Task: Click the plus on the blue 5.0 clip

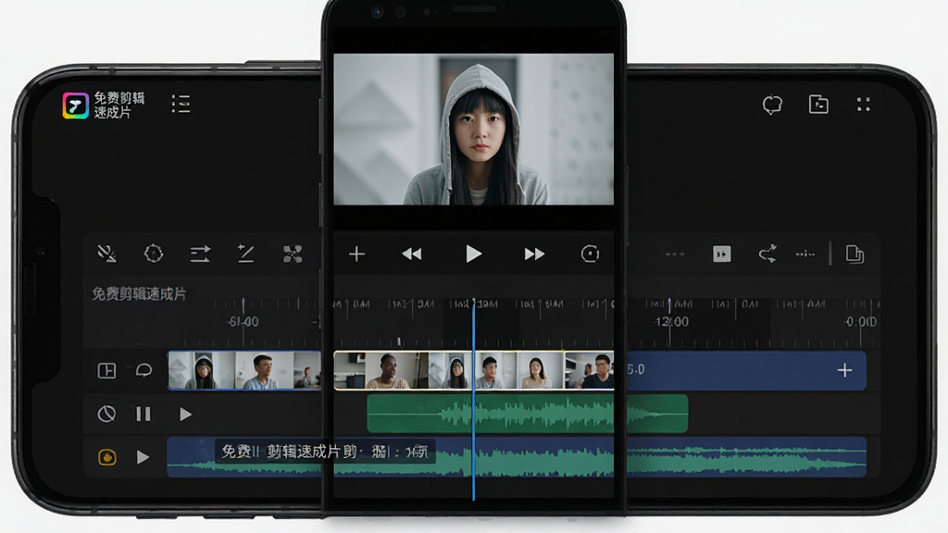Action: (844, 370)
